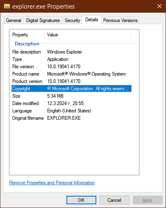This screenshot has height=208, width=166.
Task: Select the Size property label
Action: point(16,96)
